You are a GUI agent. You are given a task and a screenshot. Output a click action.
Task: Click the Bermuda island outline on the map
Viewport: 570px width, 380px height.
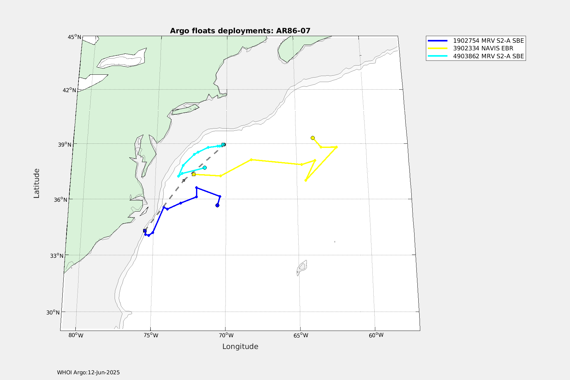coord(302,268)
